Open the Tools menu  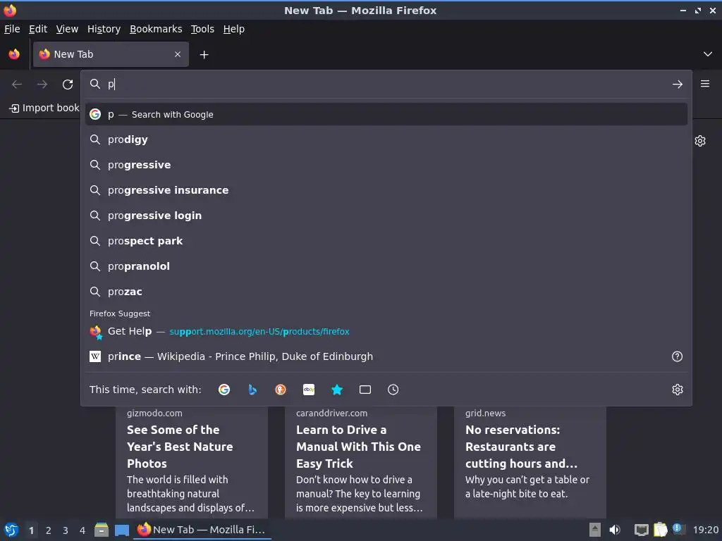[x=202, y=29]
